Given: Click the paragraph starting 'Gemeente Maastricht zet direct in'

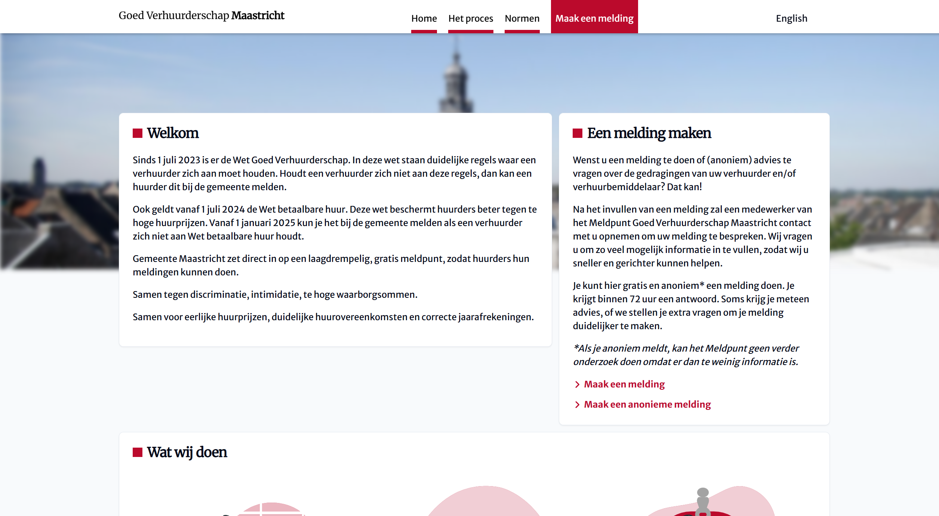Looking at the screenshot, I should 331,265.
